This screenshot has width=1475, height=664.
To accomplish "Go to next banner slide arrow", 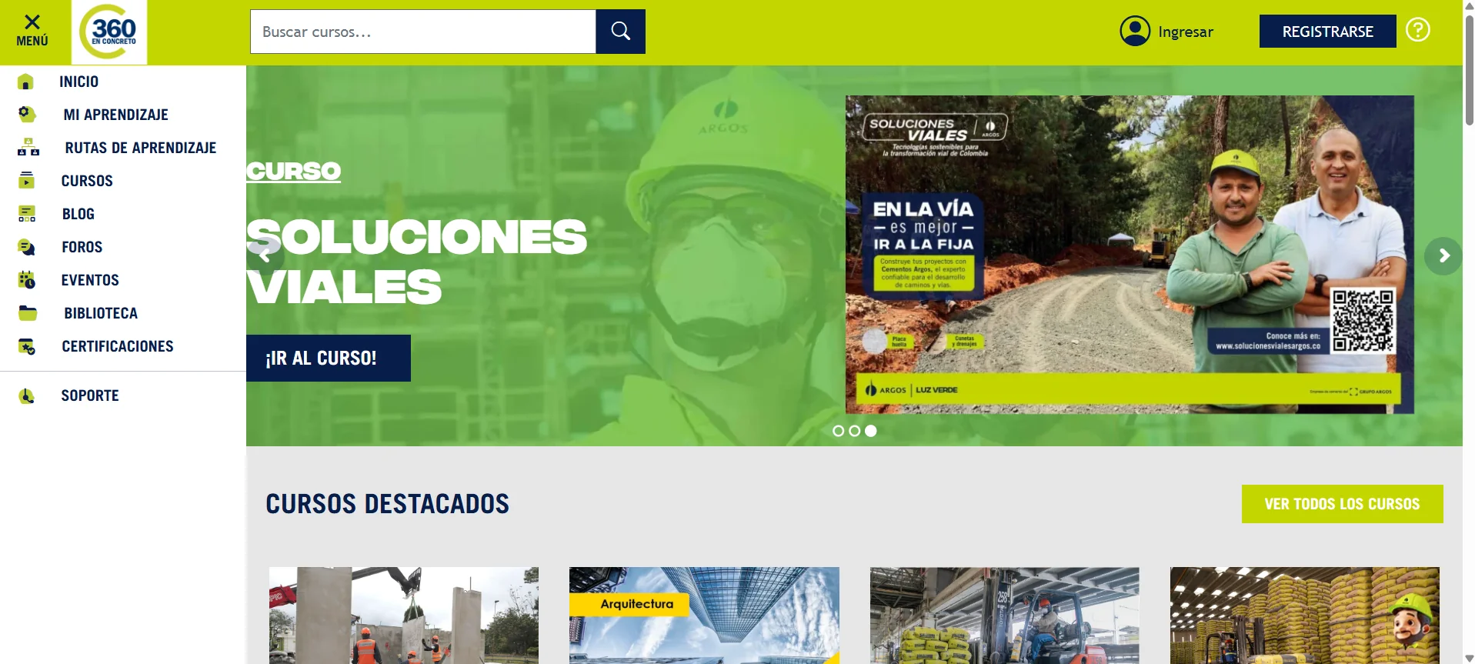I will pos(1443,255).
